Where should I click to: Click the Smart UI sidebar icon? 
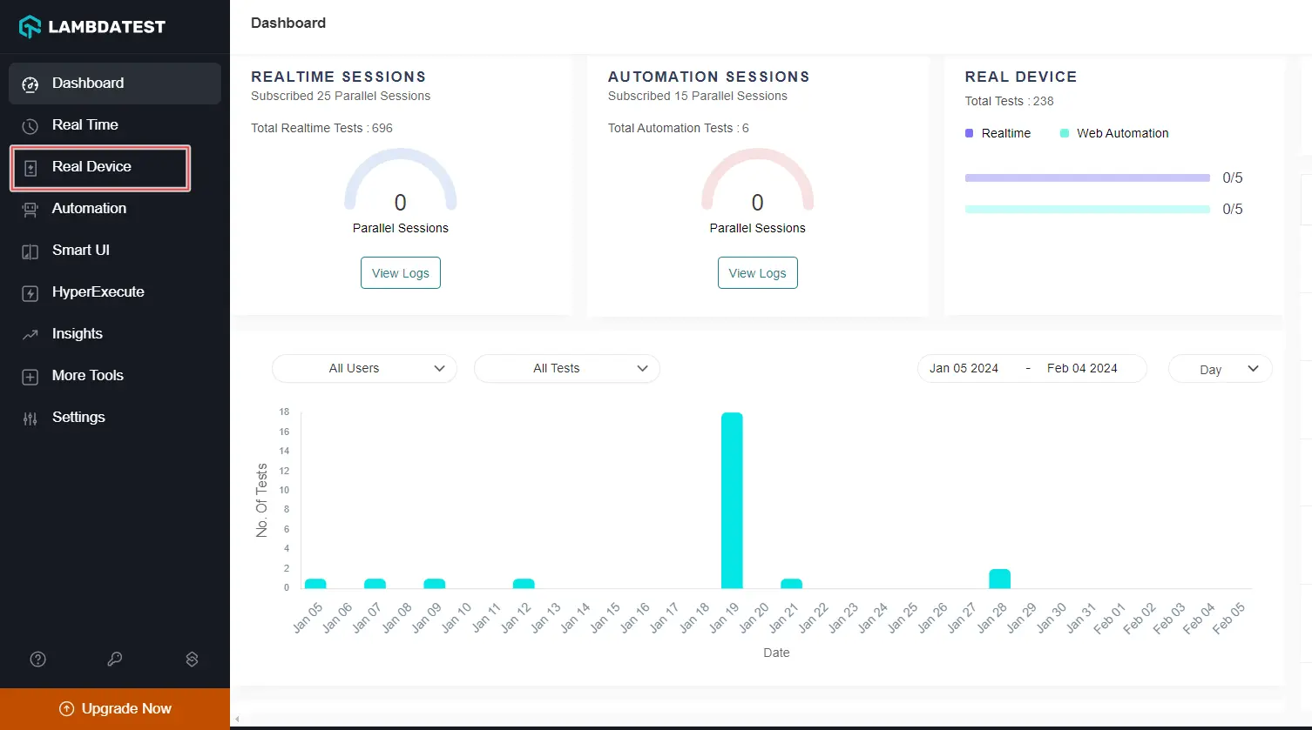[30, 251]
